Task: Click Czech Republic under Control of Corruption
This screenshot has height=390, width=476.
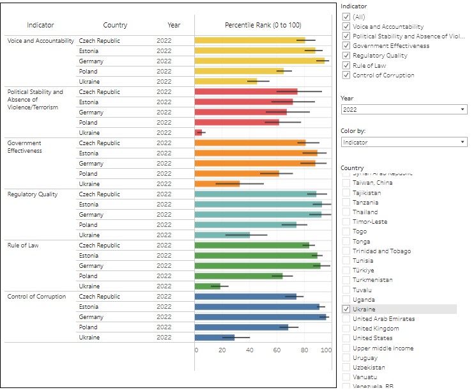Action: point(99,297)
